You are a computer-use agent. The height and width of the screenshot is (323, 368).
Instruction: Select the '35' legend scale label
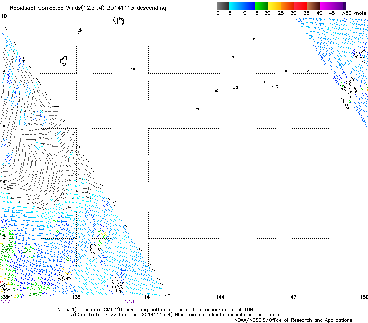pyautogui.click(x=306, y=13)
